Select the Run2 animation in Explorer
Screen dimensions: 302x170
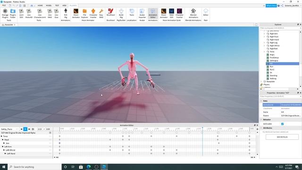[272, 69]
